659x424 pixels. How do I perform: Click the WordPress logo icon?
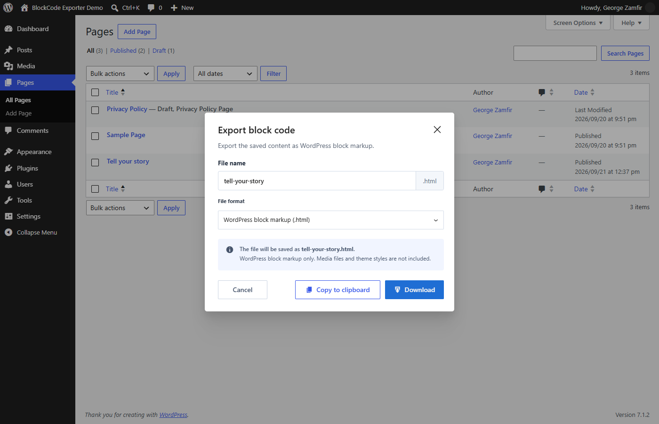[8, 8]
